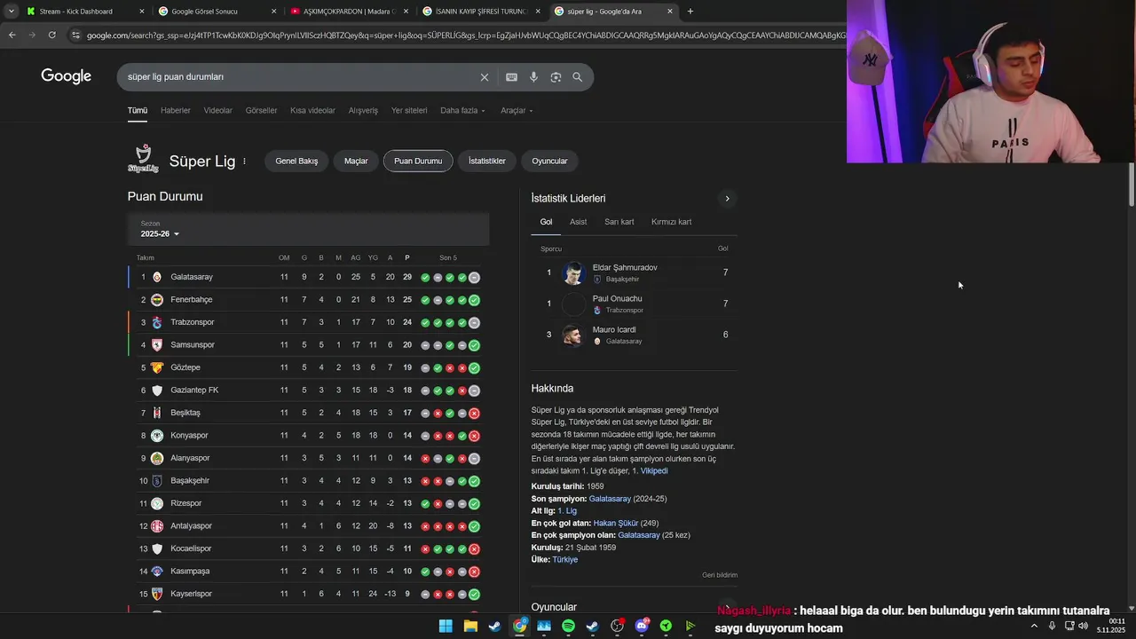1136x639 pixels.
Task: Click Eldar Şahmuradov player row
Action: (x=634, y=272)
